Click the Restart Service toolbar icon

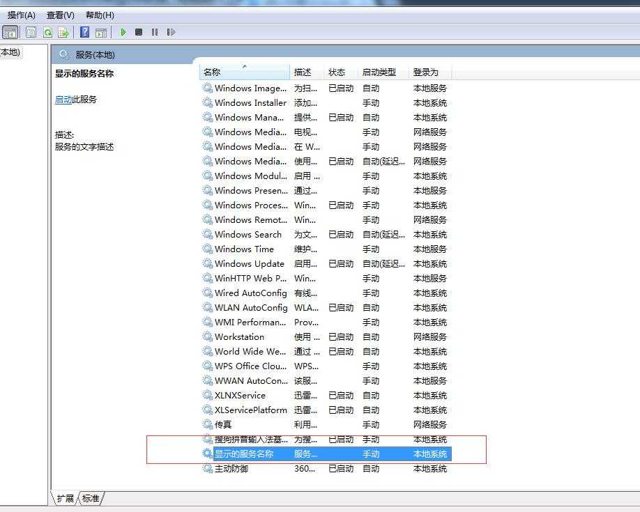click(171, 32)
